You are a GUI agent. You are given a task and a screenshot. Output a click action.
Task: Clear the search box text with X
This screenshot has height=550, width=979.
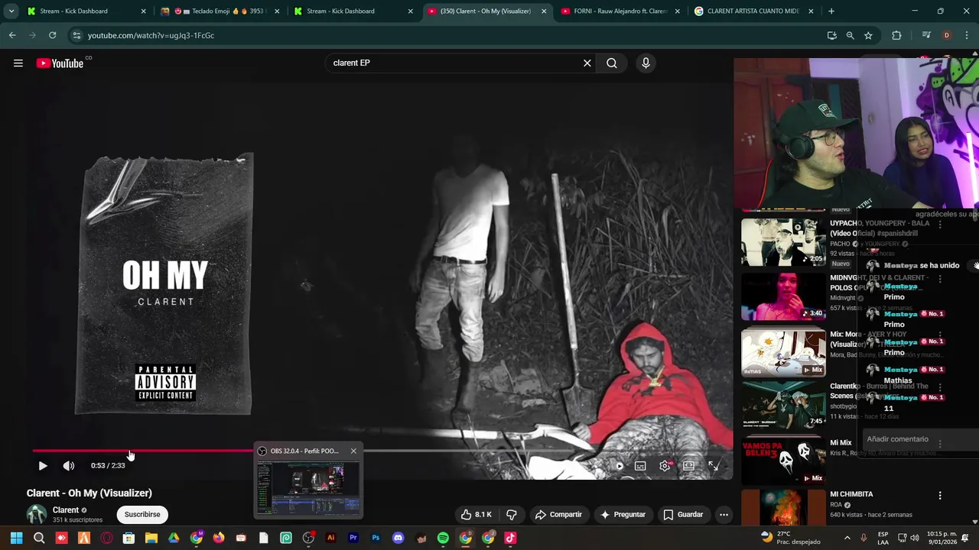(587, 63)
